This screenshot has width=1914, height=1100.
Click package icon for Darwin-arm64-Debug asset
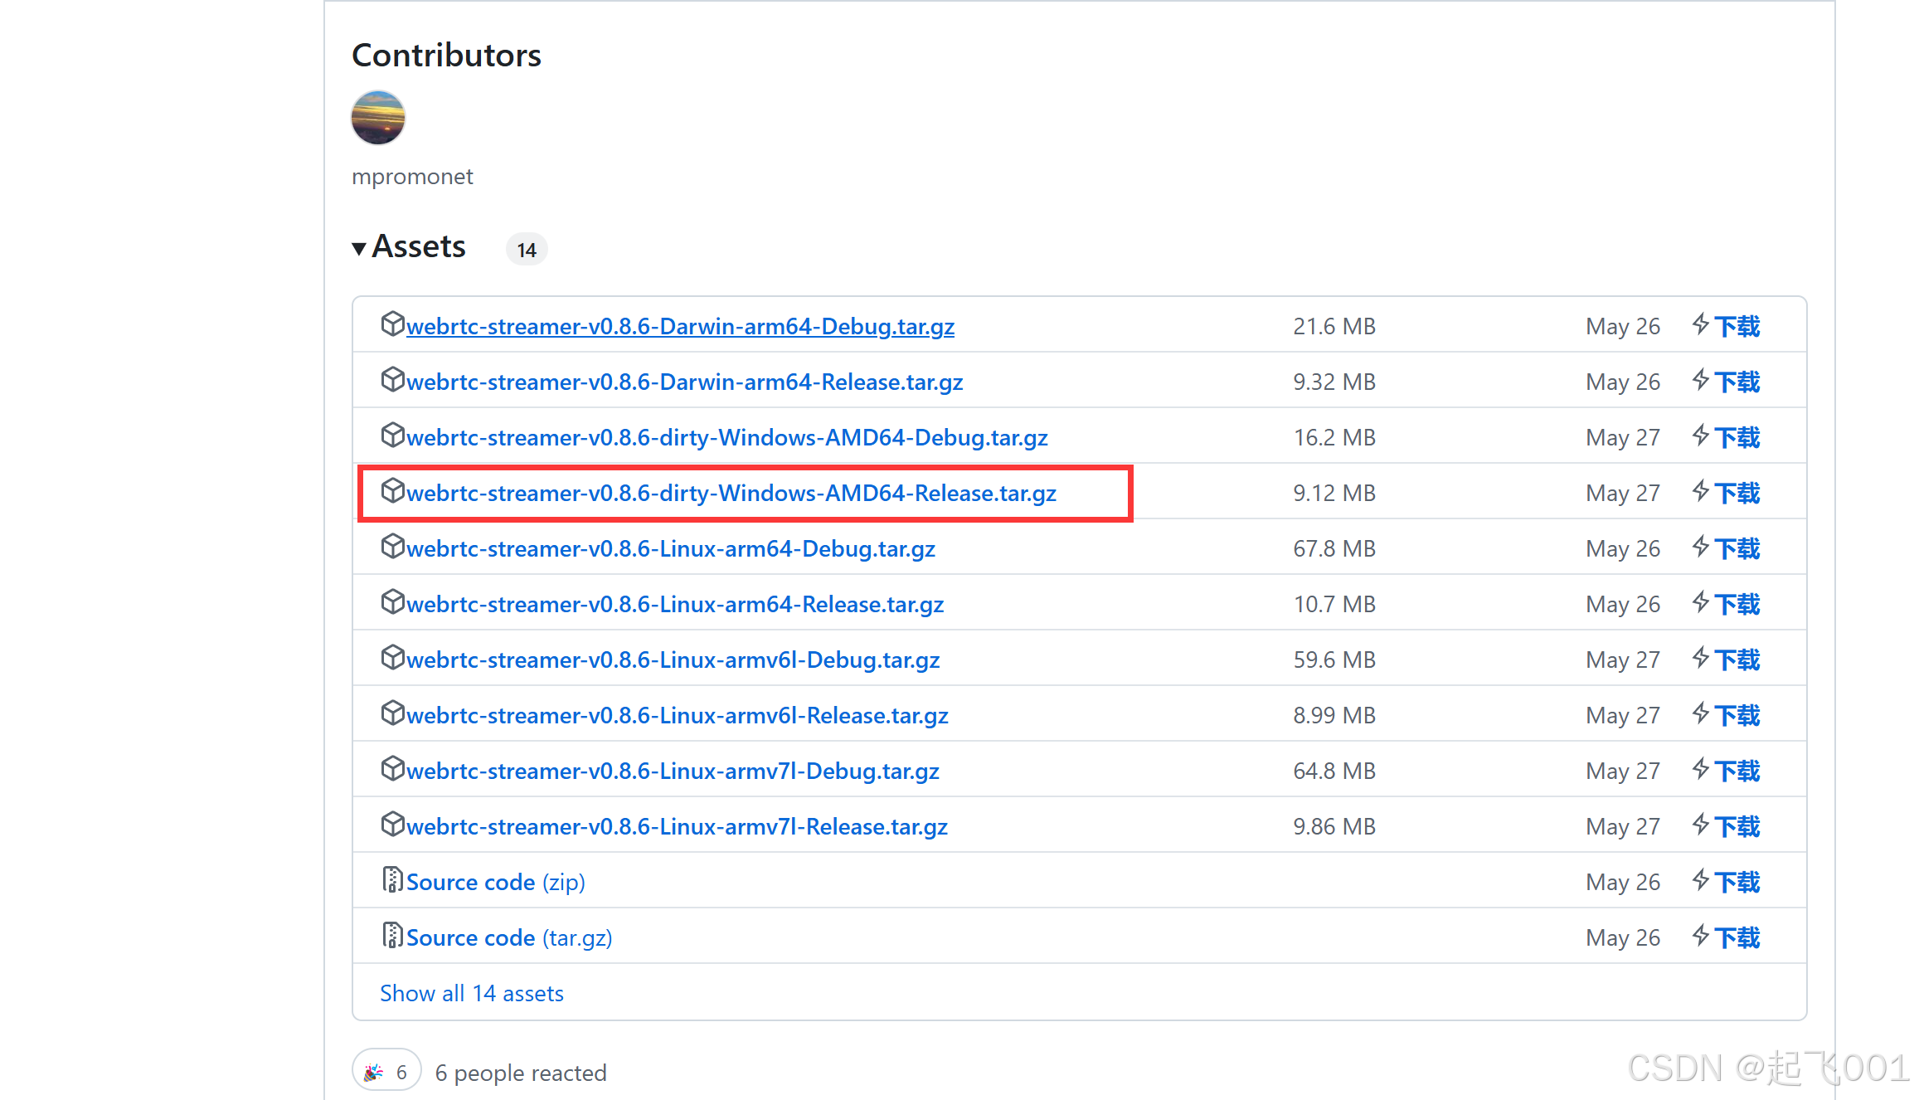[x=392, y=324]
